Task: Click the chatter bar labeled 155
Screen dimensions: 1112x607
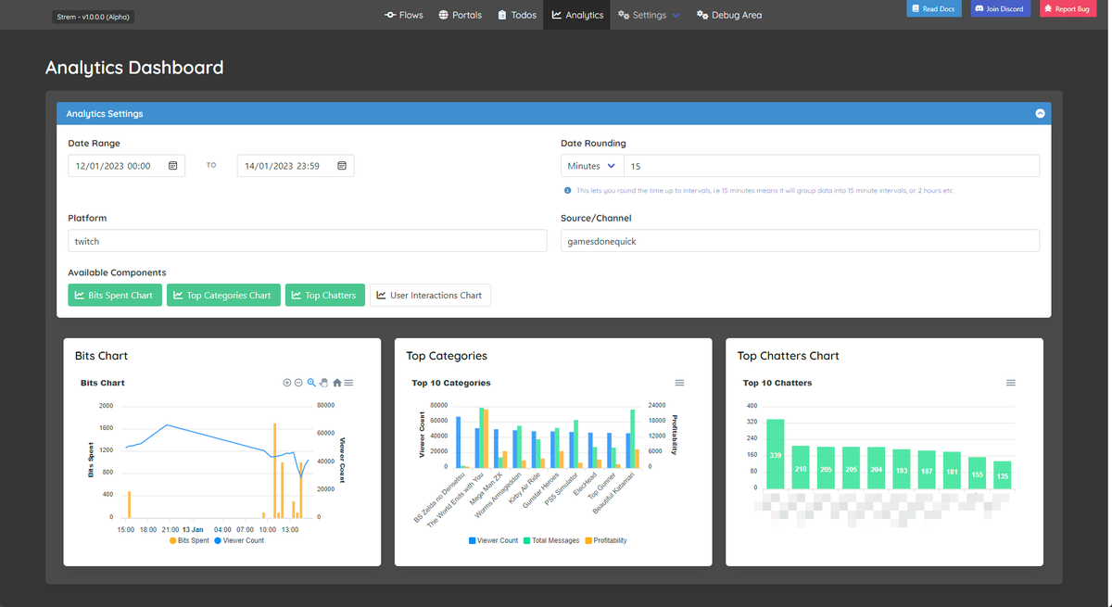Action: 977,473
